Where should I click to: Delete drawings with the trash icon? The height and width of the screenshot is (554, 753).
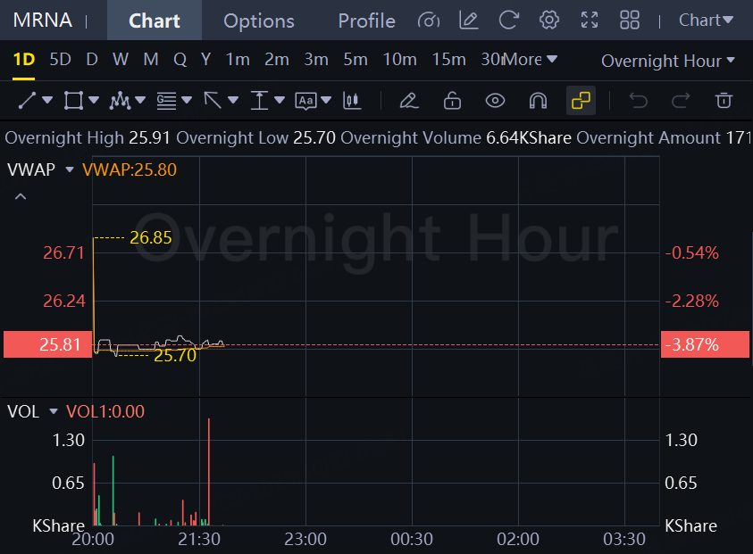tap(724, 101)
